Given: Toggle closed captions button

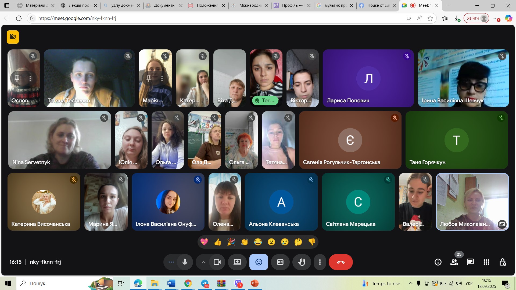Looking at the screenshot, I should [280, 262].
